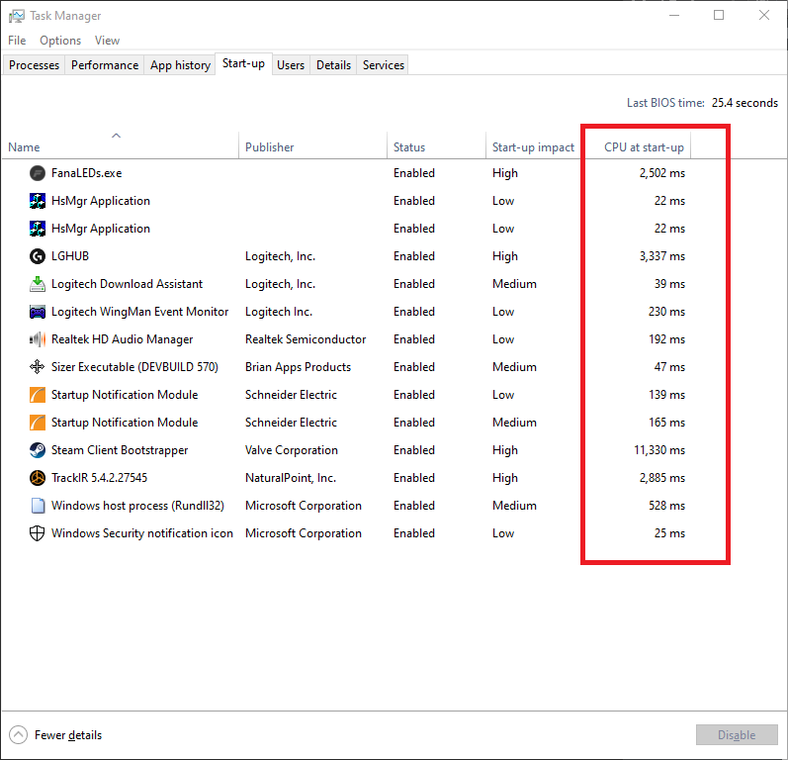
Task: Click the LGHUB Logitech icon
Action: coord(38,256)
